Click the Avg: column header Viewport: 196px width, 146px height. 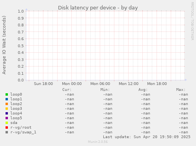[143, 90]
